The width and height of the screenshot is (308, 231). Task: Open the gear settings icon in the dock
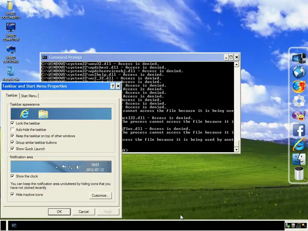pyautogui.click(x=299, y=101)
